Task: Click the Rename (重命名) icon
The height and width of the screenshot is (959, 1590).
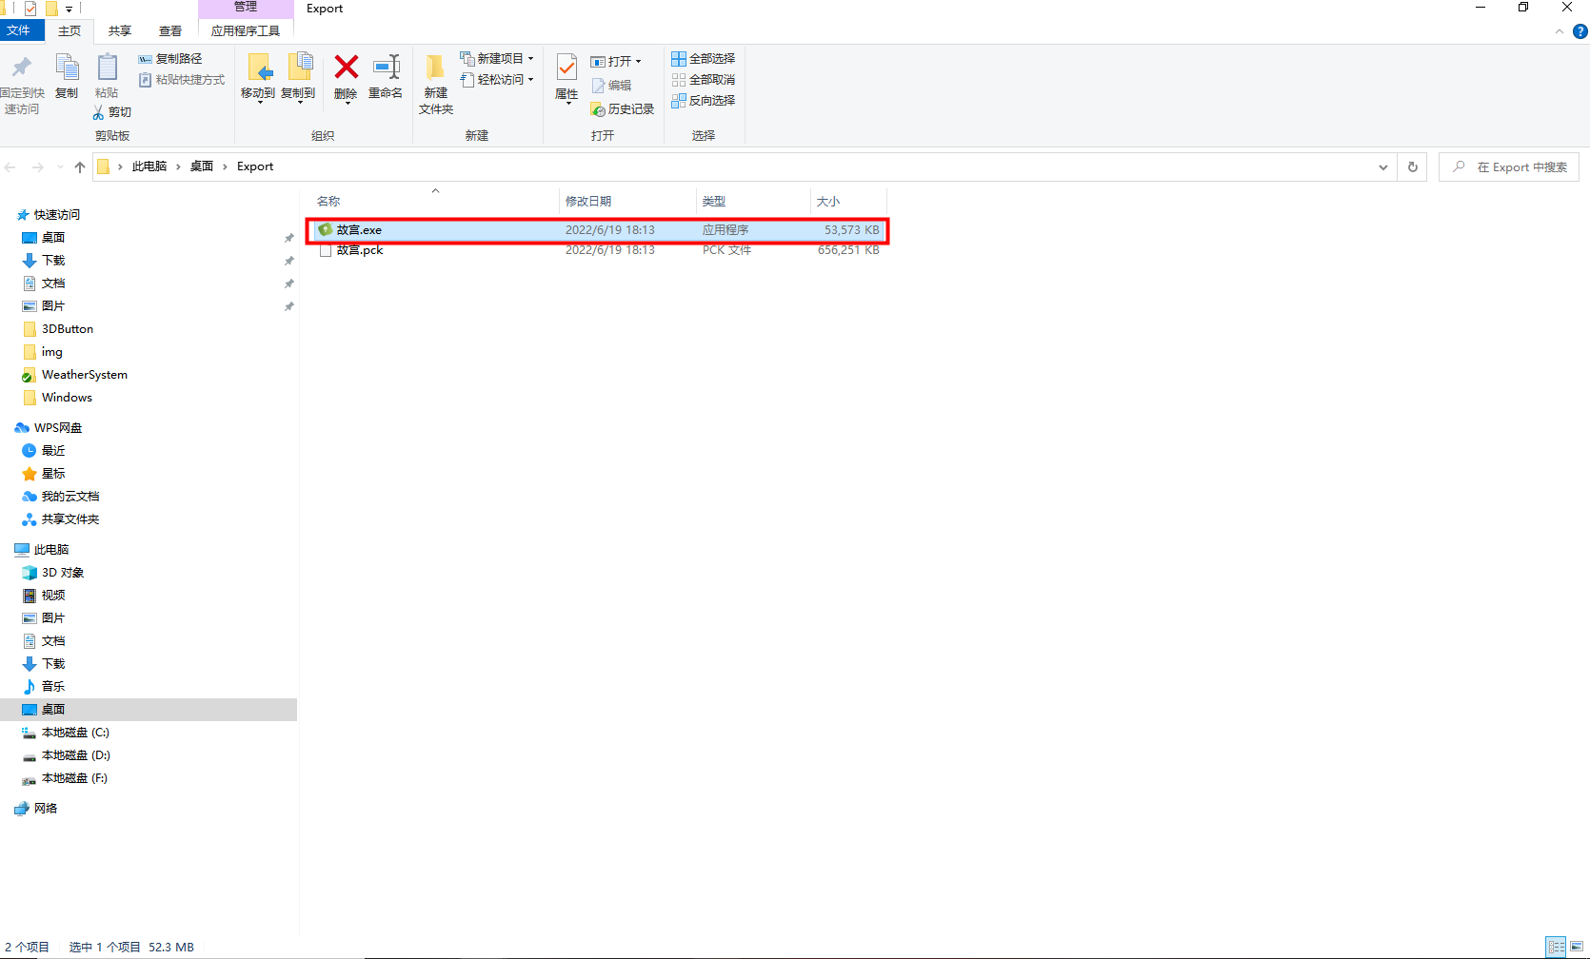Action: (386, 67)
